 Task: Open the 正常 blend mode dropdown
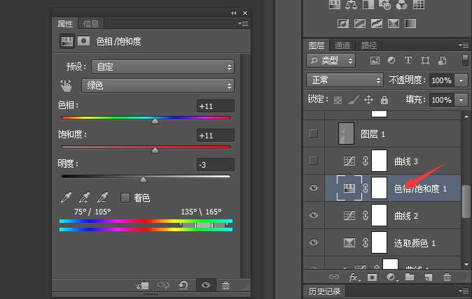345,80
